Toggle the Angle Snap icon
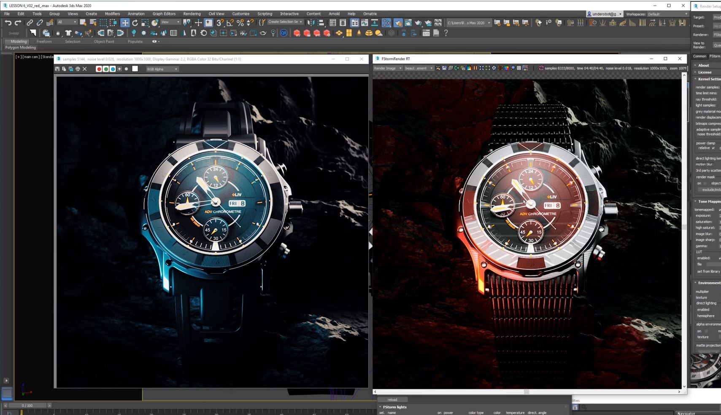721x415 pixels. point(230,23)
